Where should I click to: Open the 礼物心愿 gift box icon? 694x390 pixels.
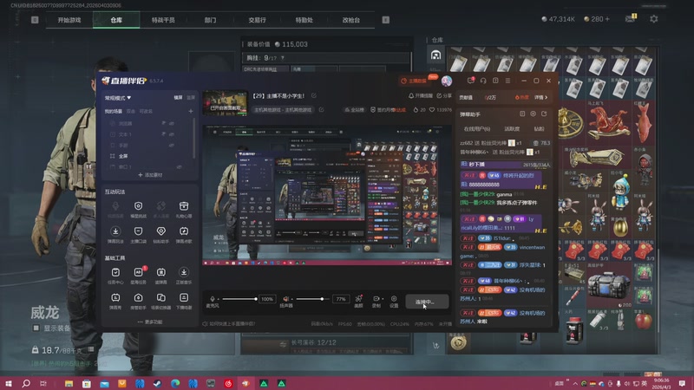[x=183, y=206]
